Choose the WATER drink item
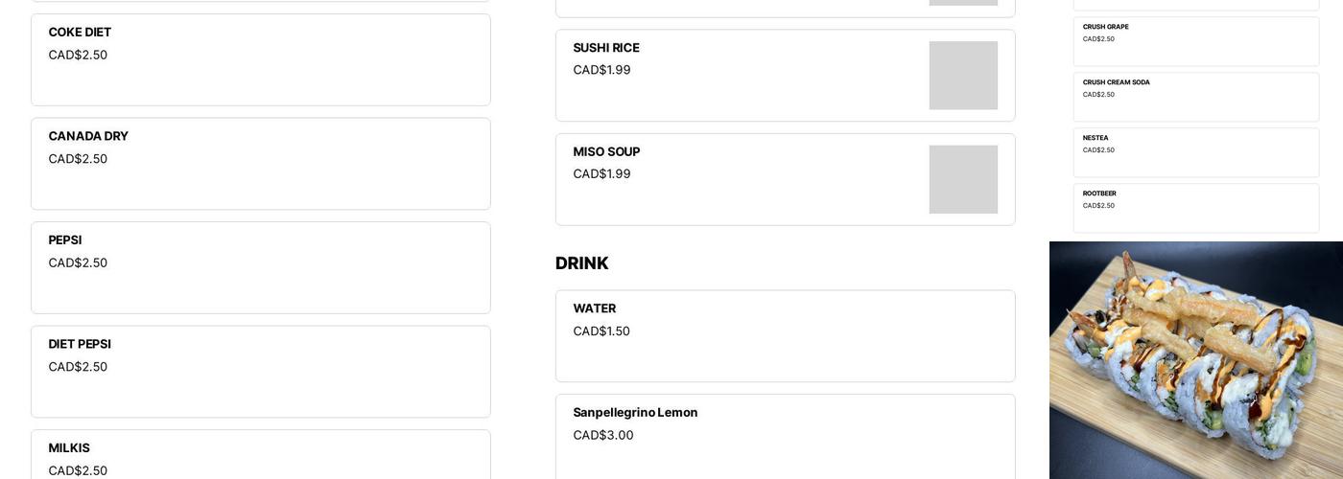This screenshot has width=1343, height=479. point(785,335)
